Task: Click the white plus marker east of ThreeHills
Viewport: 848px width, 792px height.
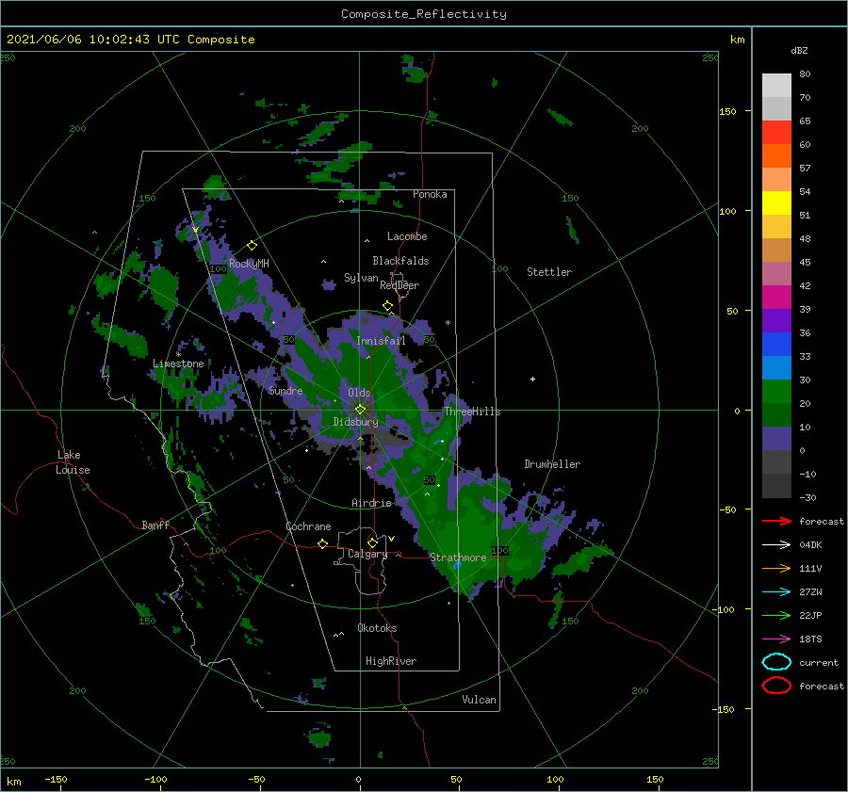Action: (532, 379)
